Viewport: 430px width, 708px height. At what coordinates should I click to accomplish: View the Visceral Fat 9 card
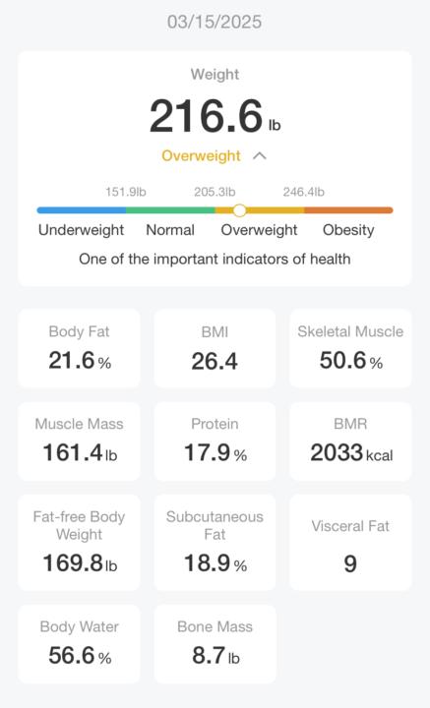[x=350, y=542]
